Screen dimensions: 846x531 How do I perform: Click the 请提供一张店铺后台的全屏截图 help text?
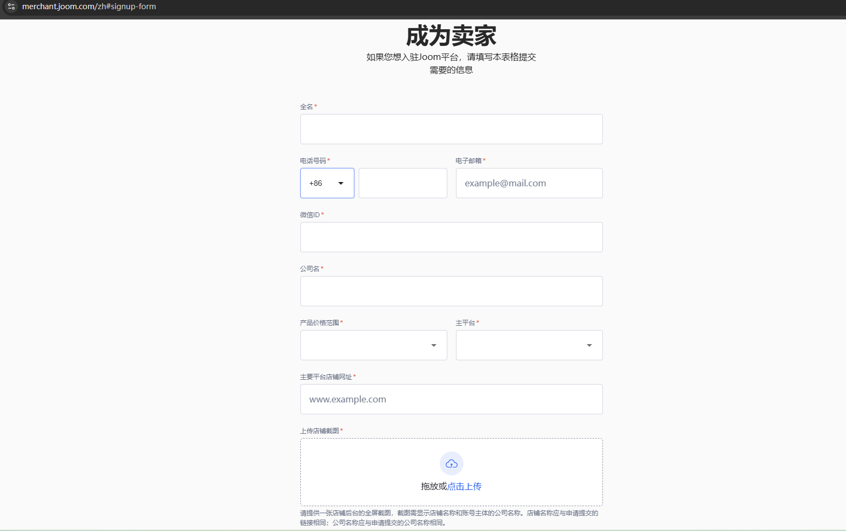[x=449, y=517]
